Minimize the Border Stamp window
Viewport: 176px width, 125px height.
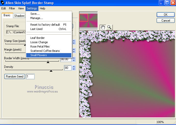coord(161,3)
